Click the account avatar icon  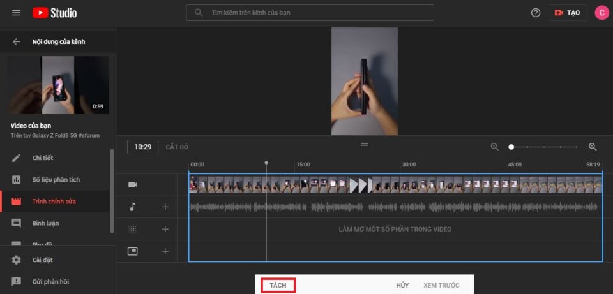coord(601,13)
